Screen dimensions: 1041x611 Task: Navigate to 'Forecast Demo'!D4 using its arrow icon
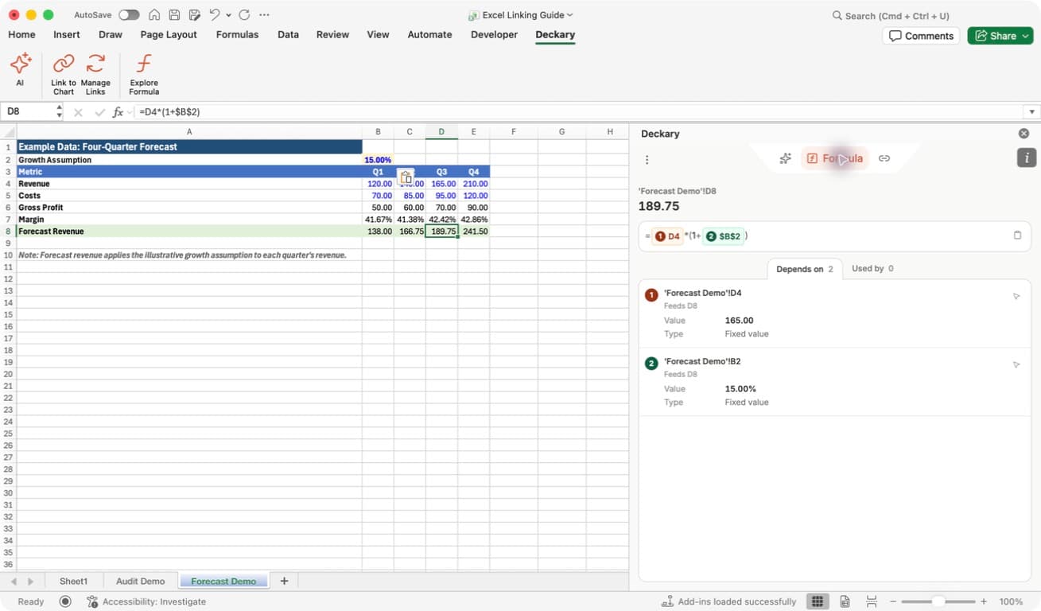(1016, 297)
